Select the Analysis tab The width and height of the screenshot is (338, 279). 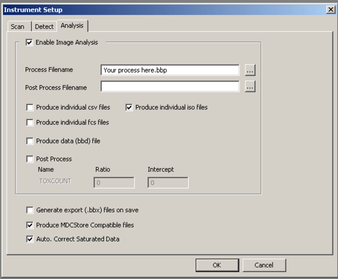tap(71, 26)
